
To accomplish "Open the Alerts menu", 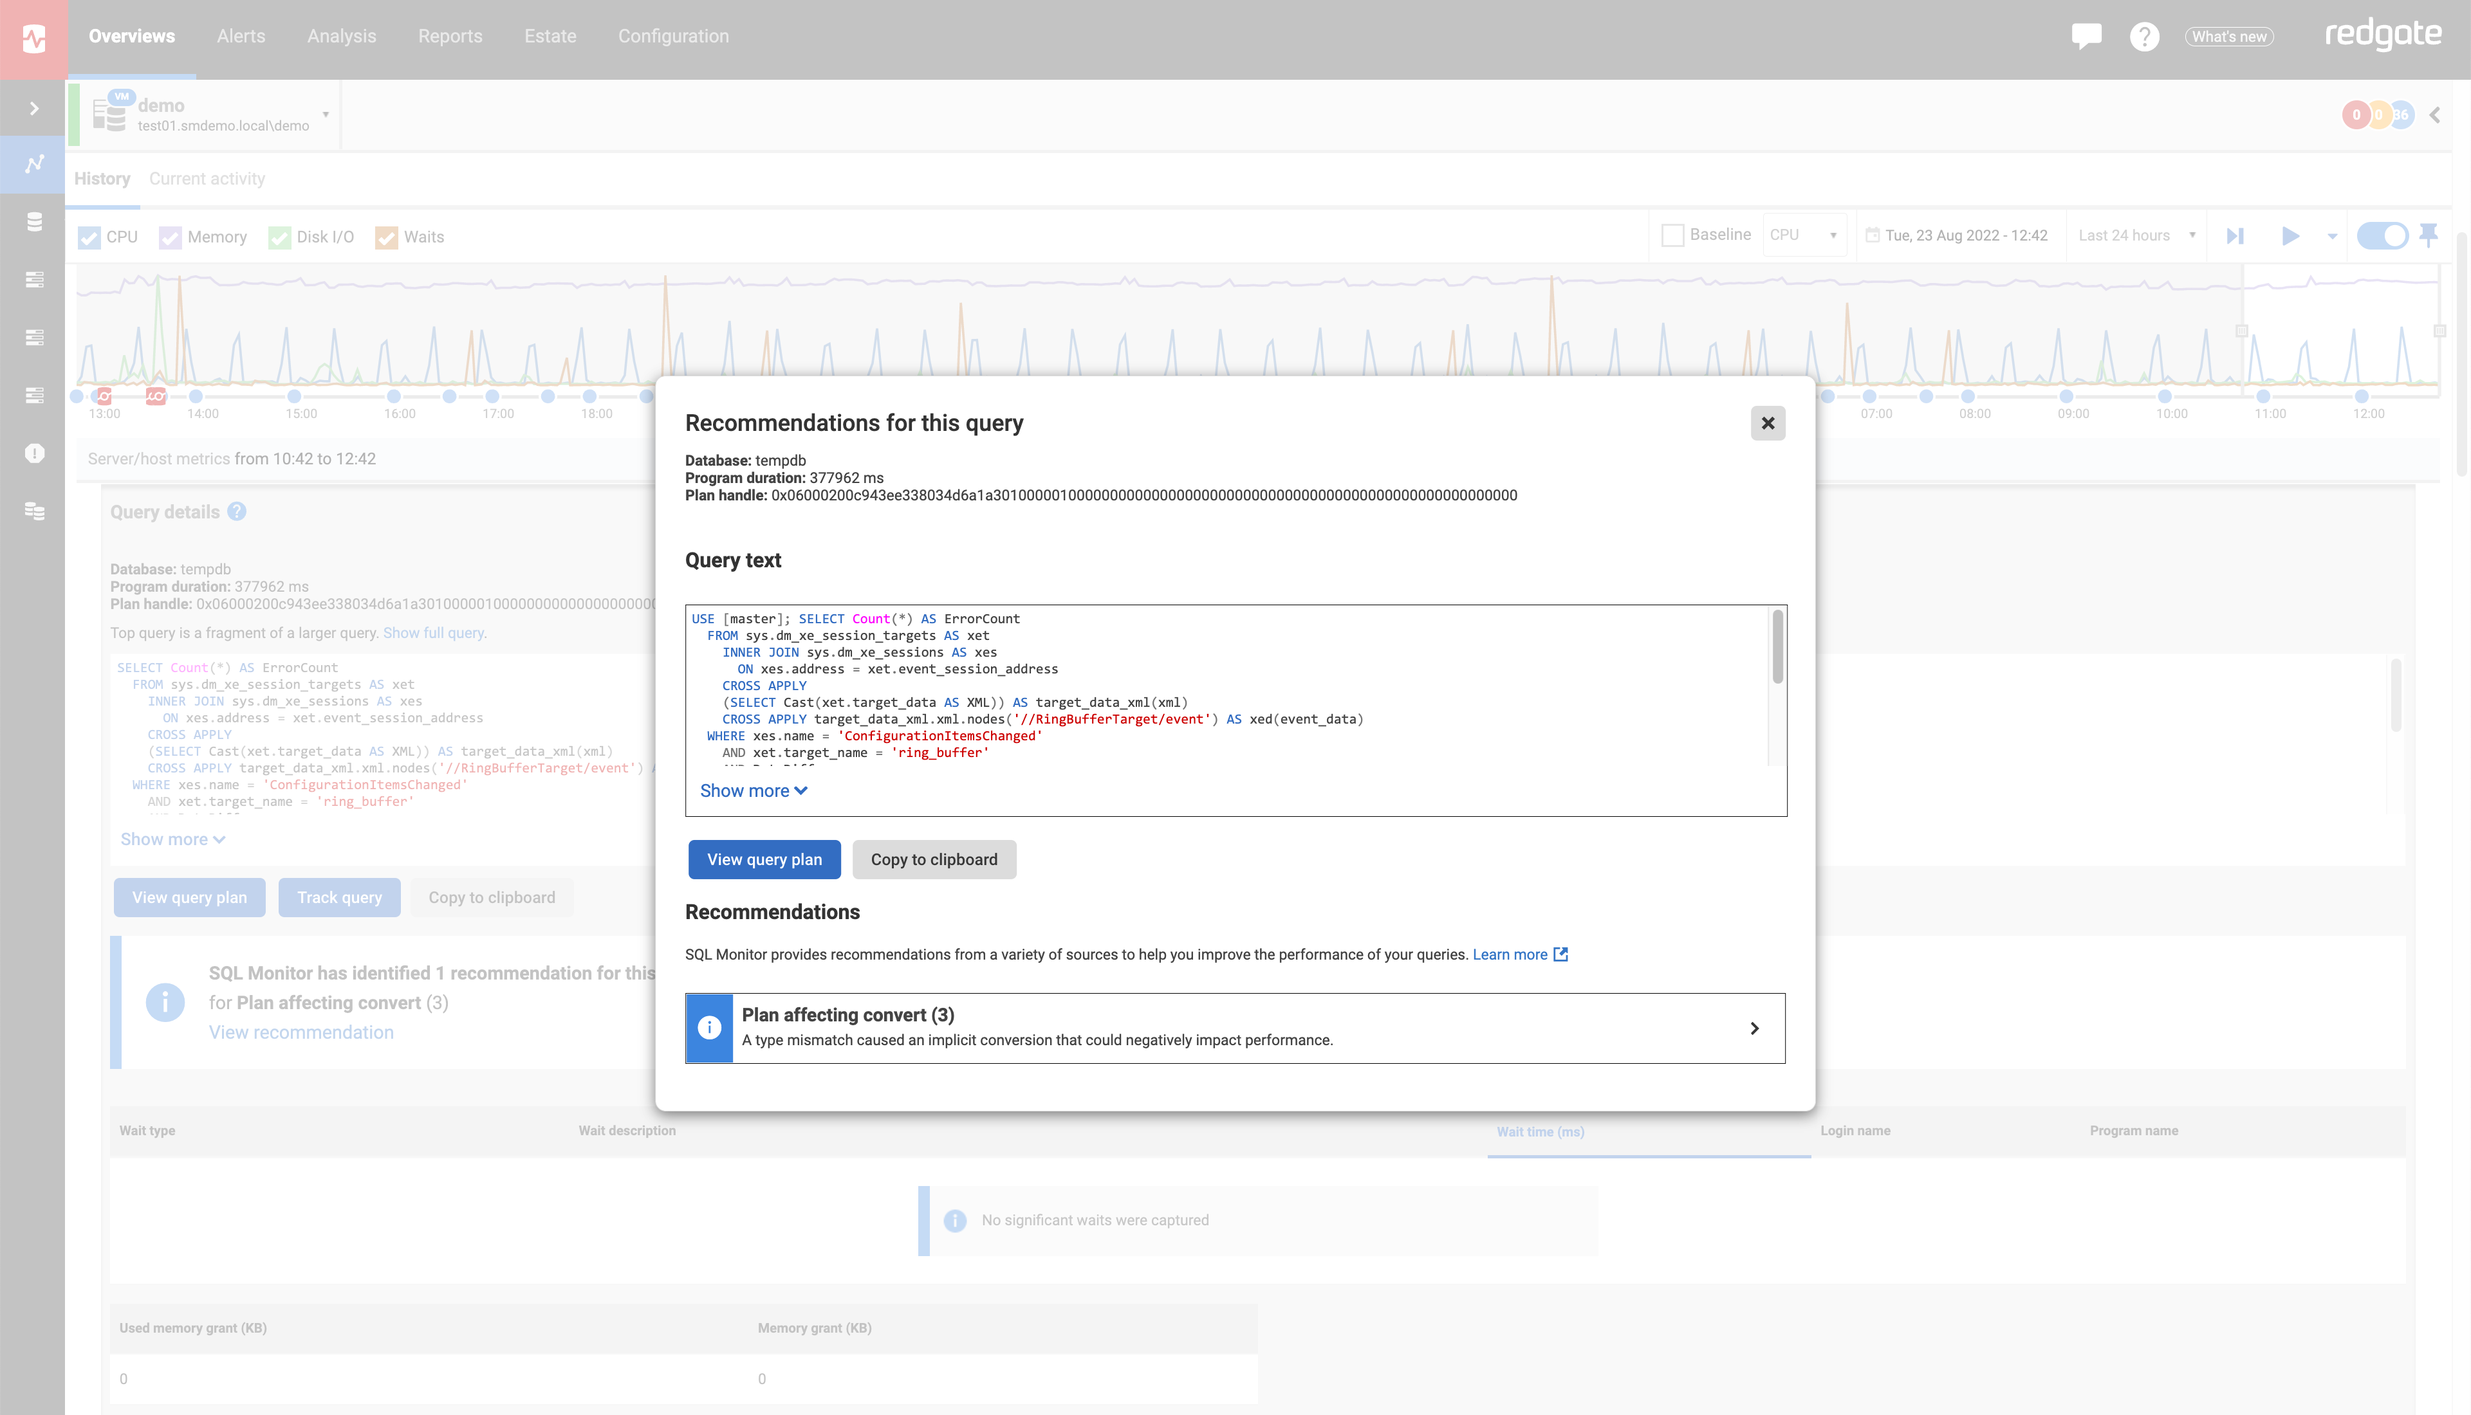I will point(241,36).
